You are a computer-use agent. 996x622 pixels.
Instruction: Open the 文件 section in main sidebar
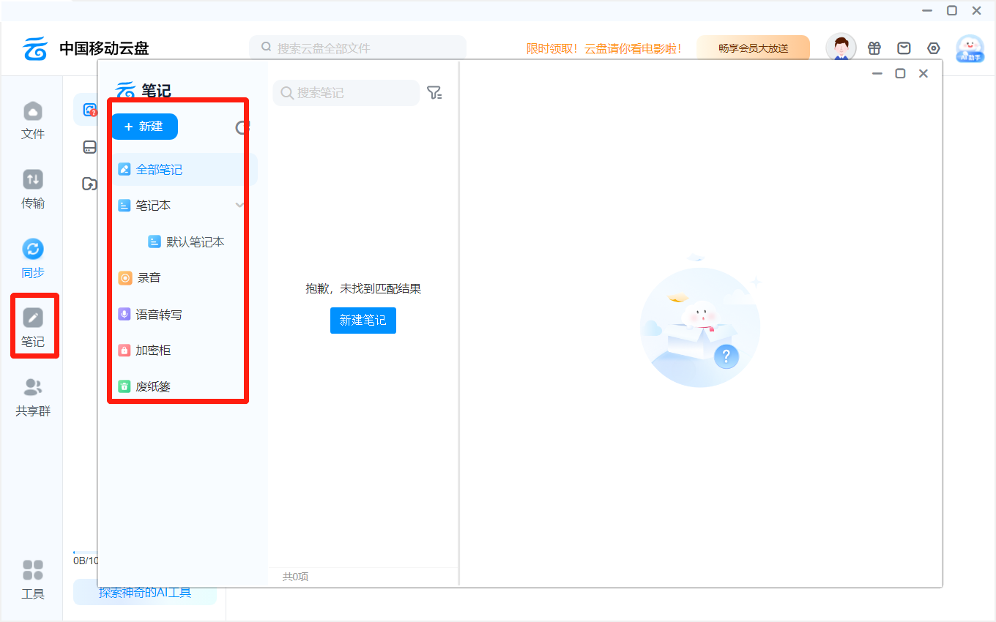[x=33, y=121]
